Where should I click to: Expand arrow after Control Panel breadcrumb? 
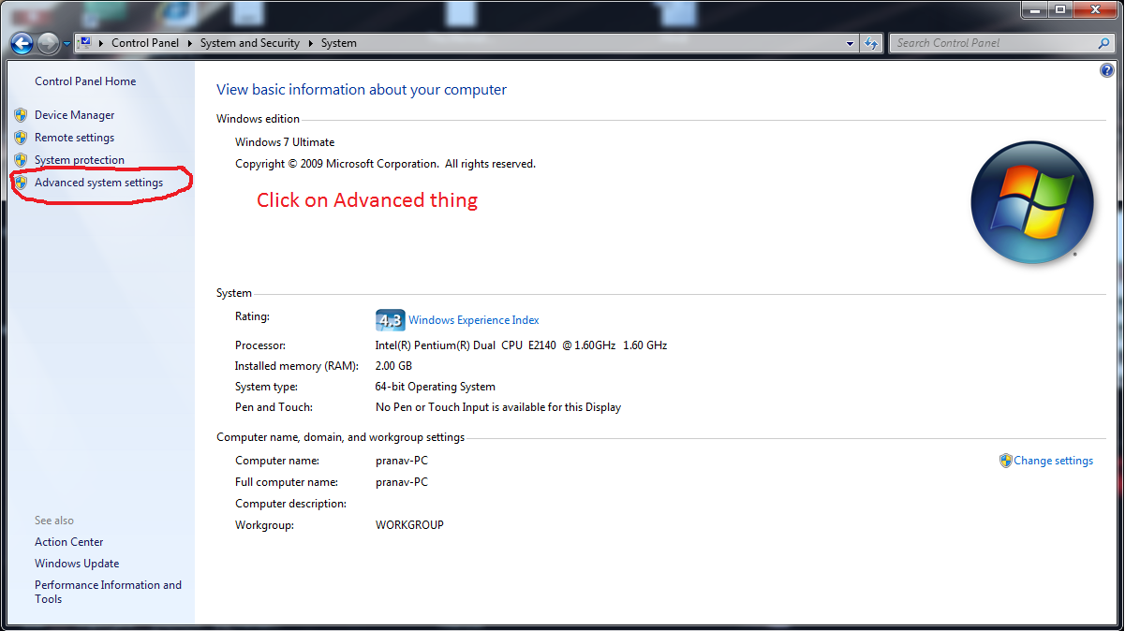[x=189, y=43]
